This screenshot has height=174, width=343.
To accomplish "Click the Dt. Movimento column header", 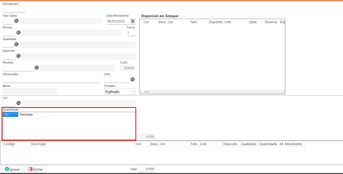I will tap(291, 144).
